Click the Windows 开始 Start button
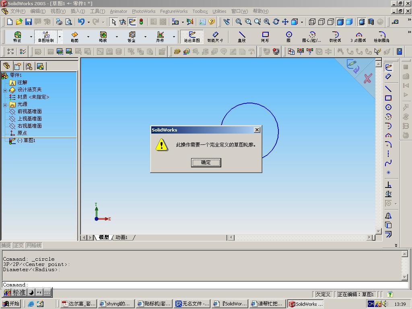Viewport: 412px width, 309px height. (11, 304)
